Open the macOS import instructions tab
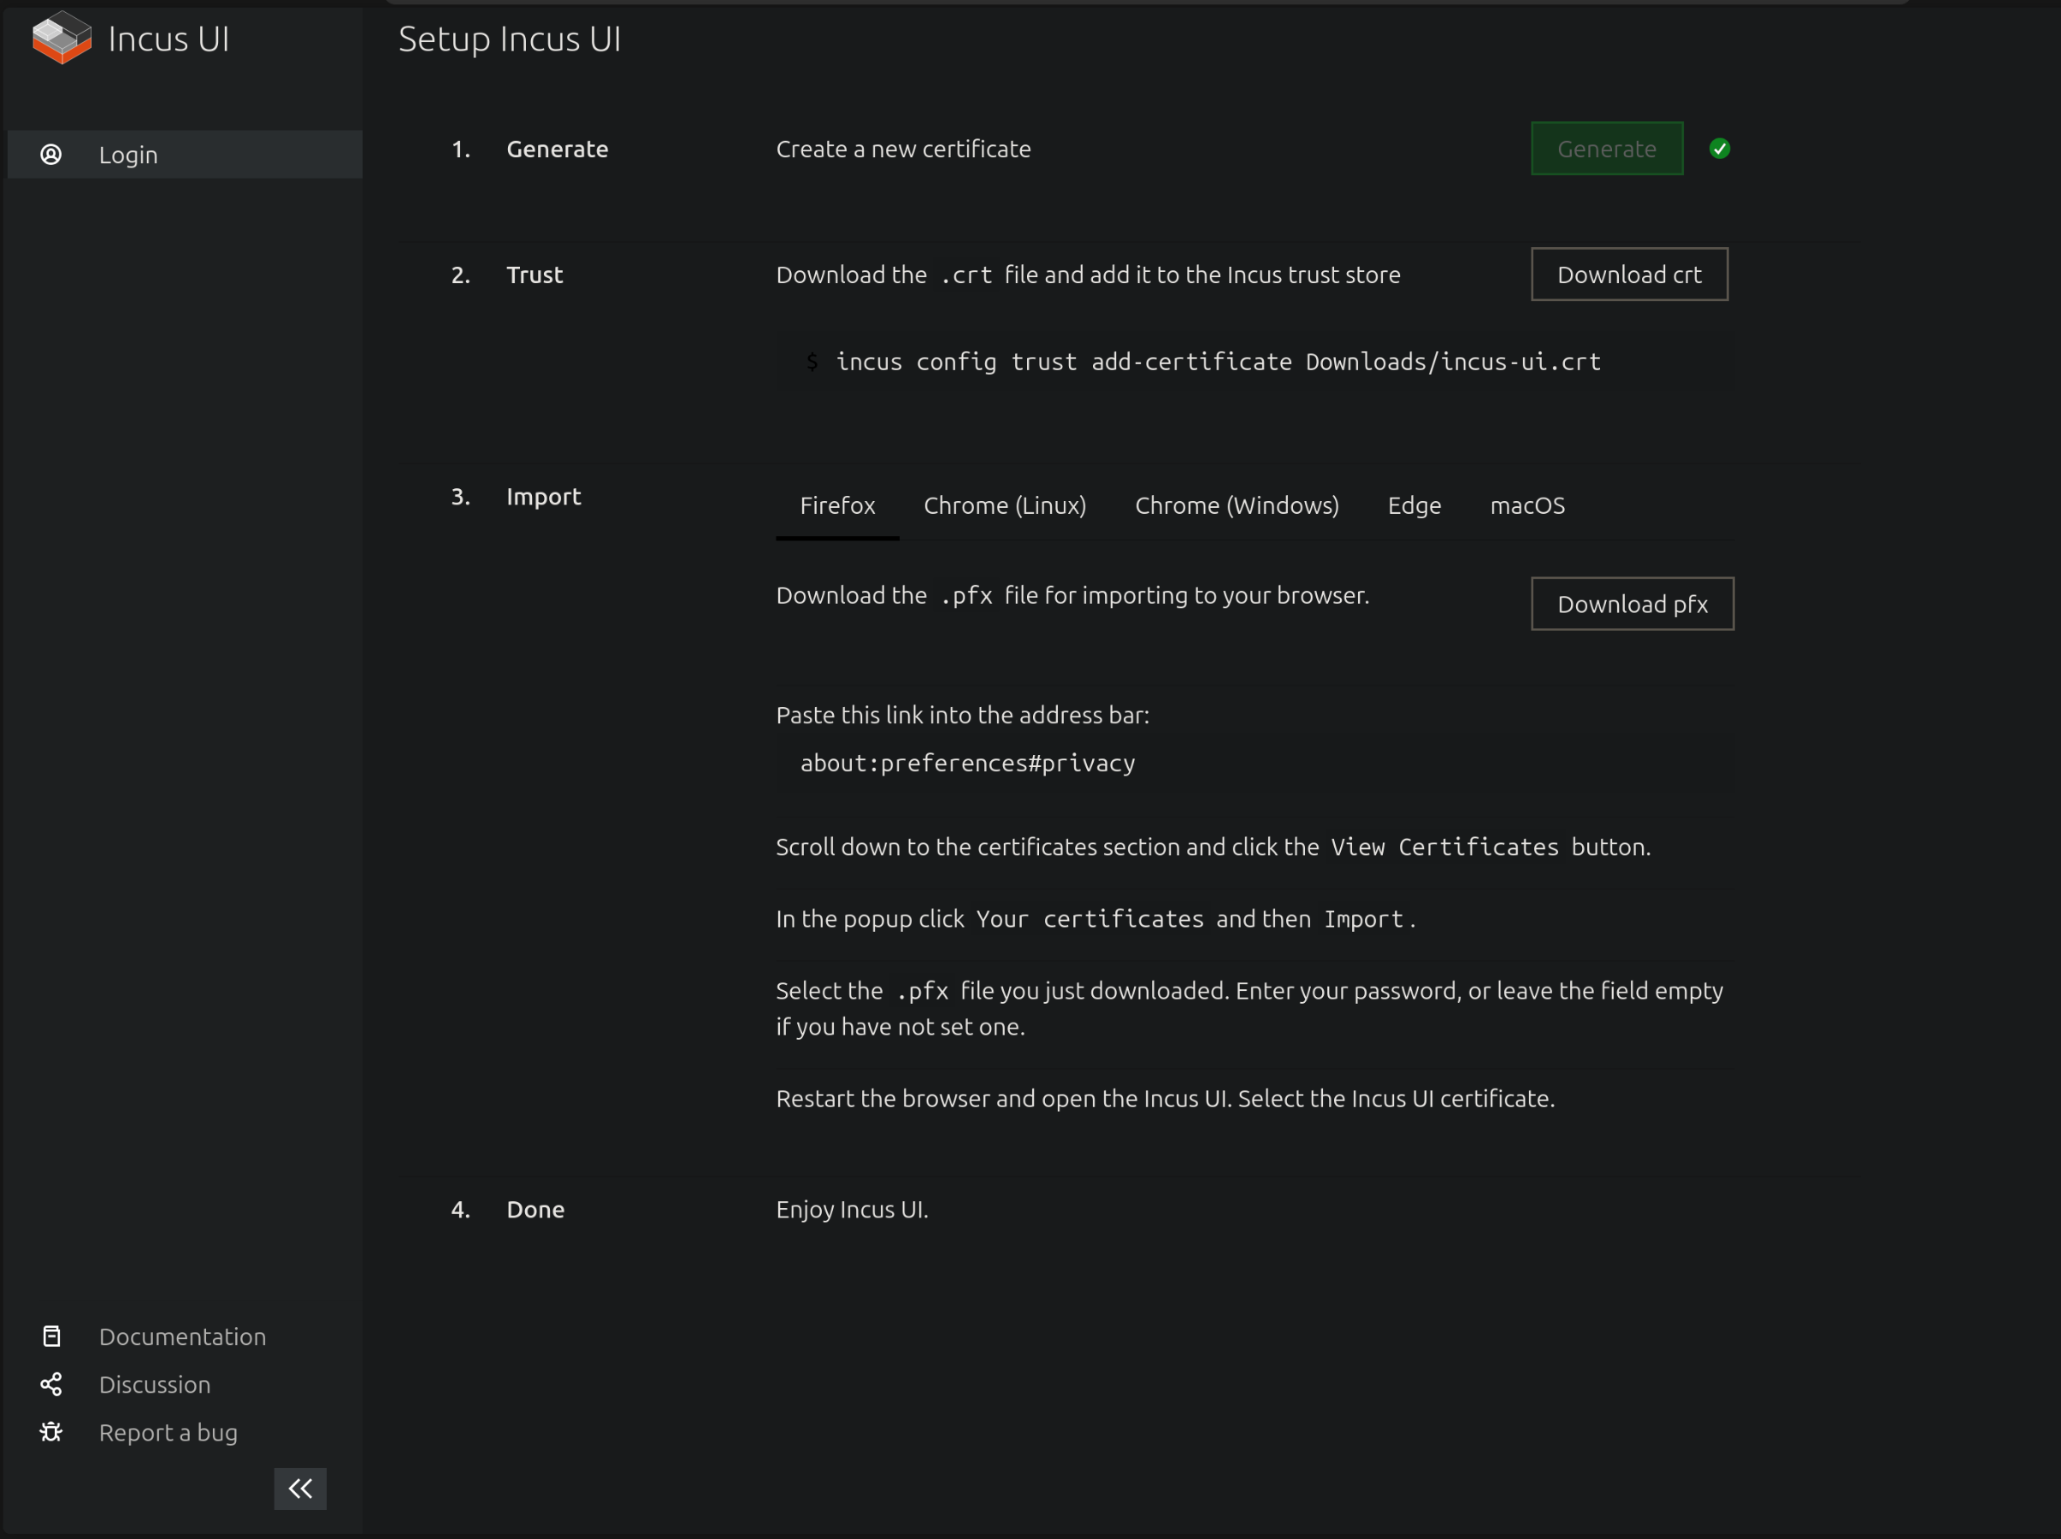Viewport: 2061px width, 1539px height. (1527, 505)
